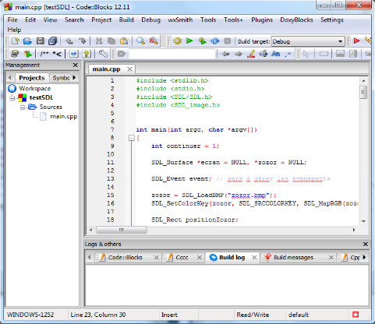The image size is (375, 324).
Task: Reveal earlier log tabs with left arrow
Action: (90, 257)
